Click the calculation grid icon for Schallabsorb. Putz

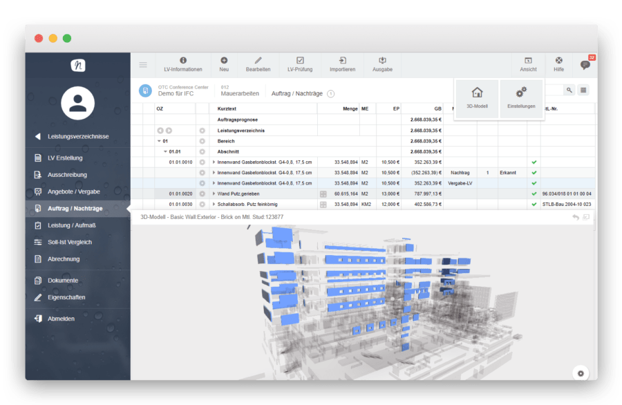click(x=323, y=205)
